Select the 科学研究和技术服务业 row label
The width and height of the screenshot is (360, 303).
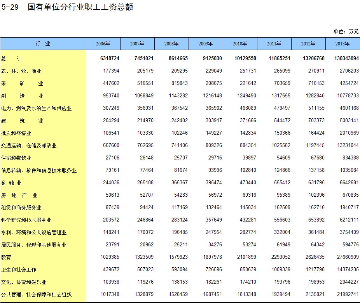tap(26, 220)
